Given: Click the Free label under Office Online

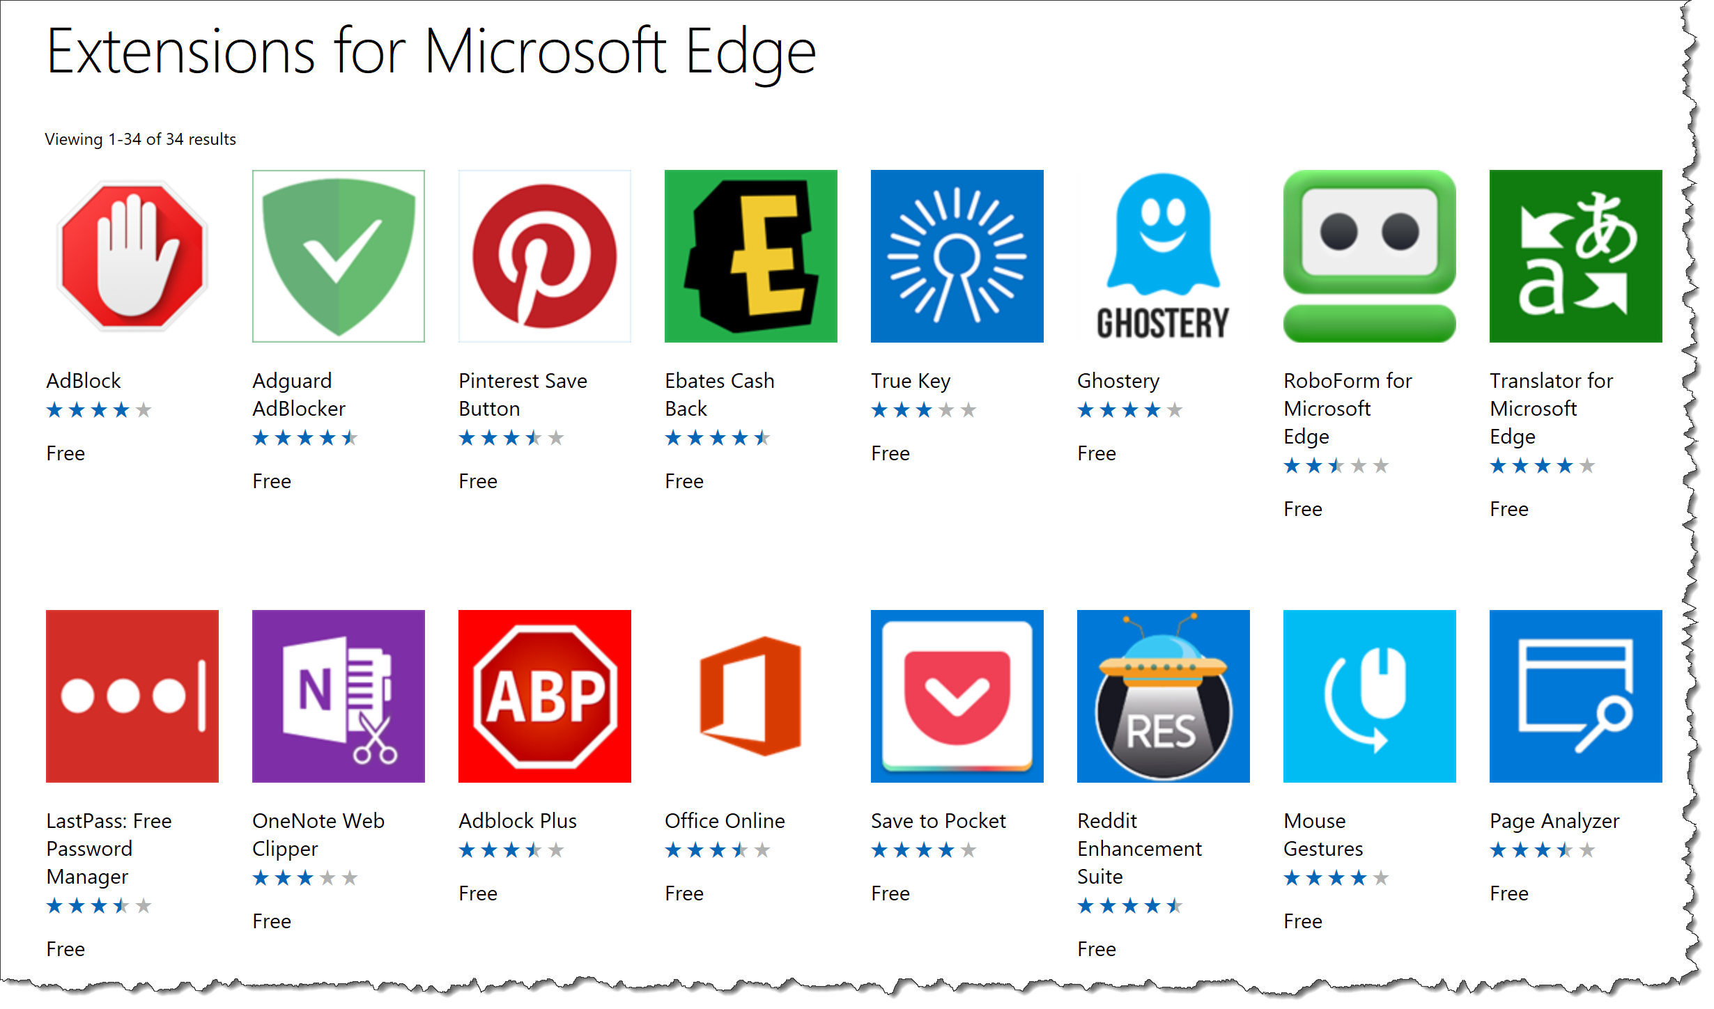Looking at the screenshot, I should [684, 893].
